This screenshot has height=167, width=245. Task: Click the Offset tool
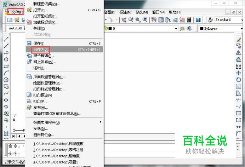[x=239, y=59]
